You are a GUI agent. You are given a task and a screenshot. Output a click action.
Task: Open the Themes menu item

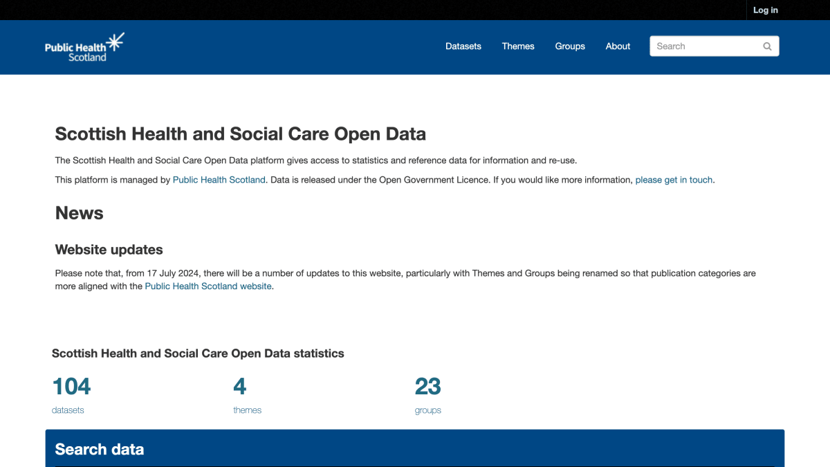click(x=518, y=46)
